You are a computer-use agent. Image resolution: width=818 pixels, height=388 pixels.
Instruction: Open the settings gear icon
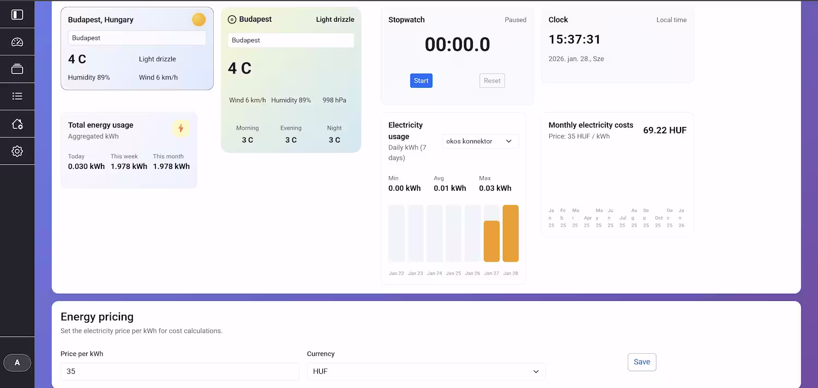pyautogui.click(x=17, y=151)
